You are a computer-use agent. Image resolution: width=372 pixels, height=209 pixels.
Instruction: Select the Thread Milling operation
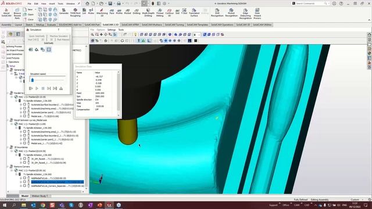point(160,12)
